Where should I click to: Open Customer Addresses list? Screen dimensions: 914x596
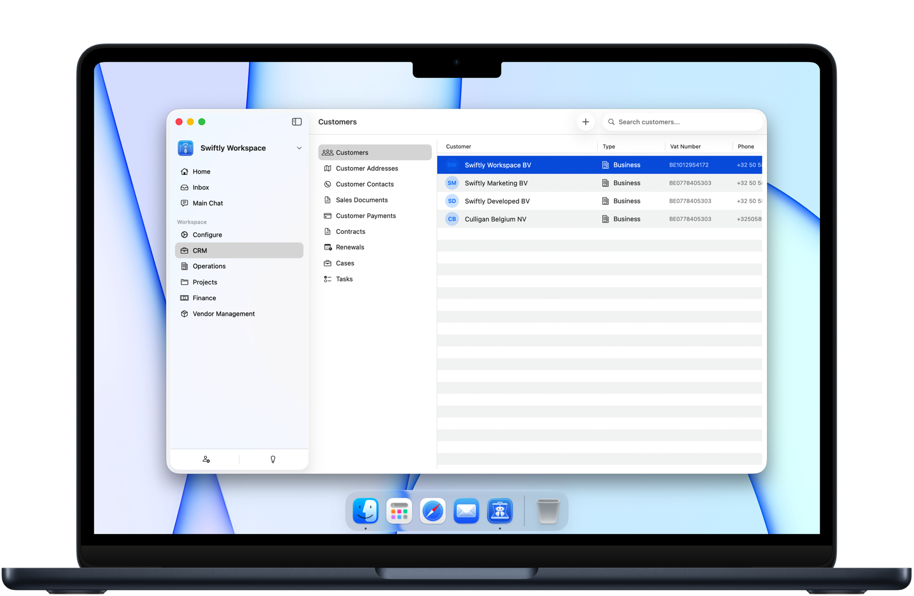tap(367, 169)
